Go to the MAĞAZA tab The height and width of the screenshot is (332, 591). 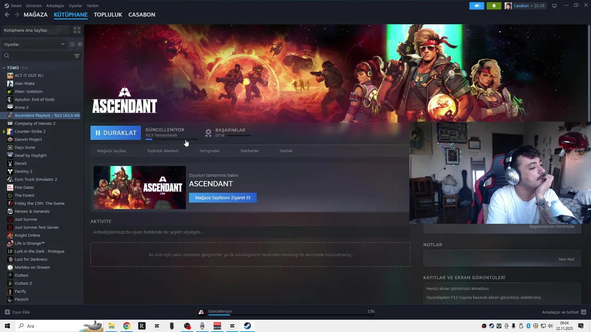(x=36, y=15)
